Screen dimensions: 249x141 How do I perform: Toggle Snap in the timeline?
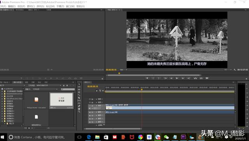(x=97, y=91)
